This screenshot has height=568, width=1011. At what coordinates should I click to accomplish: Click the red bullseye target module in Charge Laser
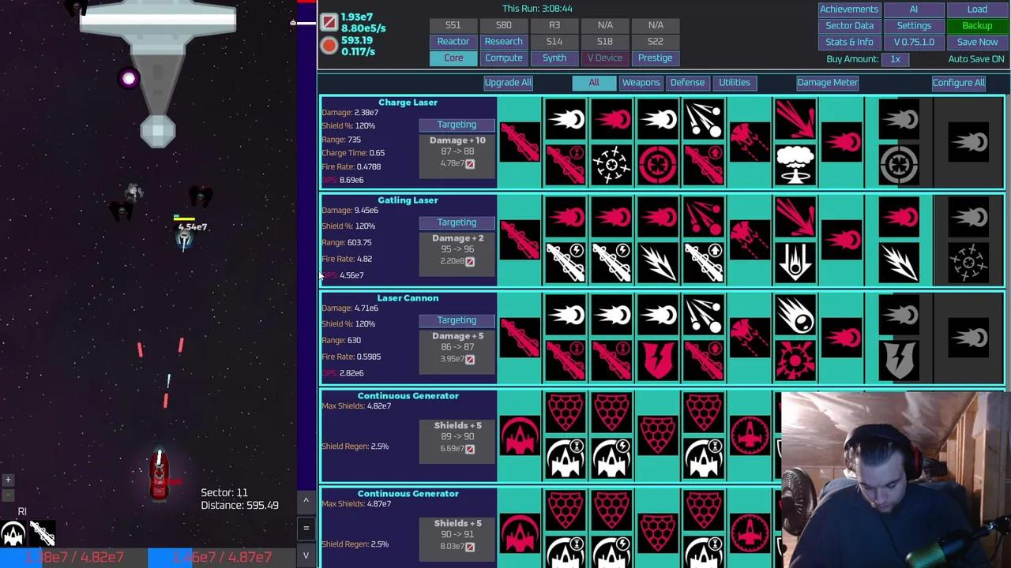coord(658,165)
